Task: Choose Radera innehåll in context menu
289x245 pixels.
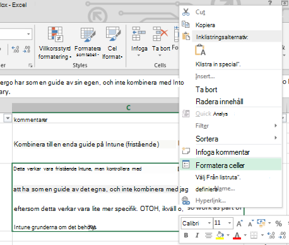Action: tap(231, 102)
